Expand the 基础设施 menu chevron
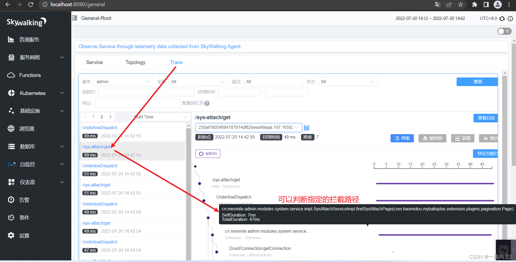 click(x=62, y=111)
